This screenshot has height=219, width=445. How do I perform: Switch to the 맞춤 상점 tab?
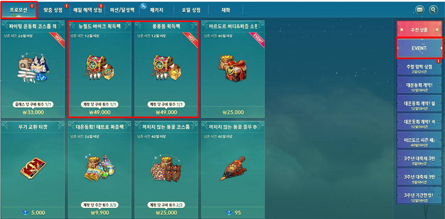(x=53, y=10)
